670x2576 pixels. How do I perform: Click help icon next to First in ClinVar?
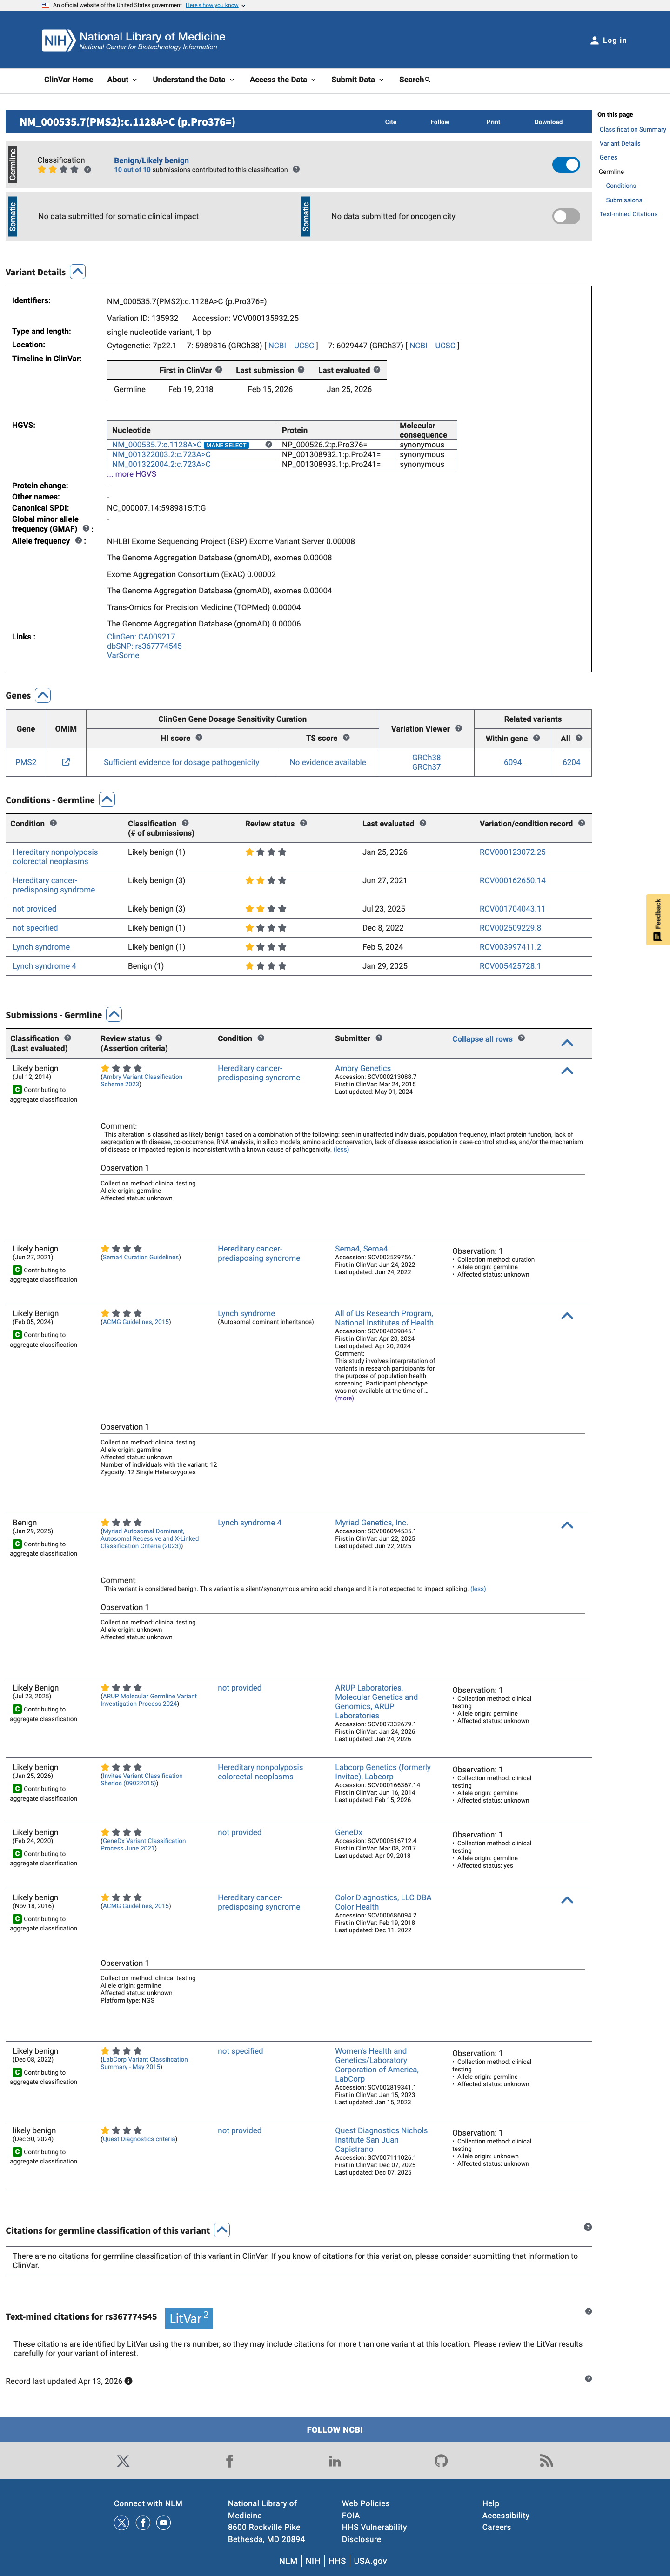219,370
